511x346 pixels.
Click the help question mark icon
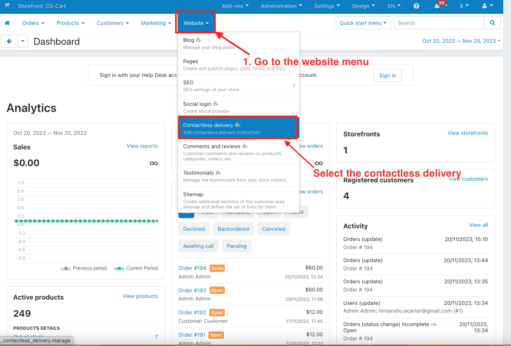tap(416, 6)
